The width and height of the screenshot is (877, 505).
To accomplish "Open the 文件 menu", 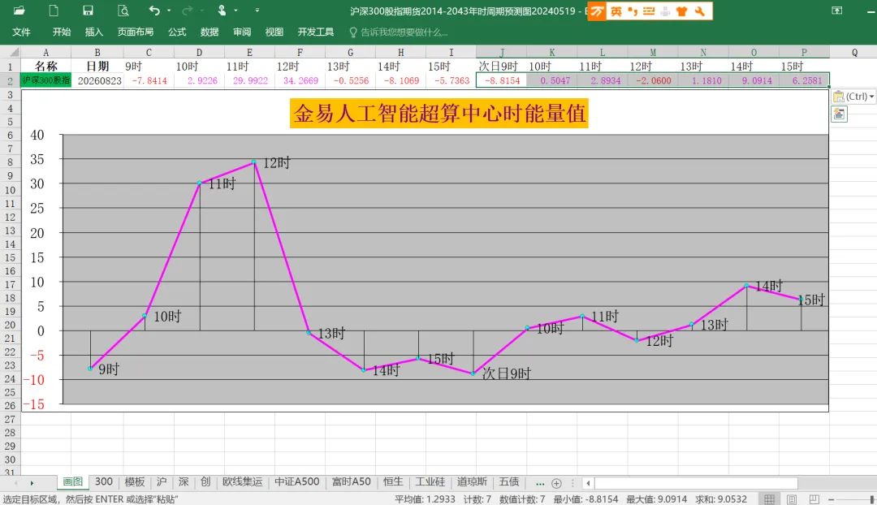I will [x=21, y=32].
